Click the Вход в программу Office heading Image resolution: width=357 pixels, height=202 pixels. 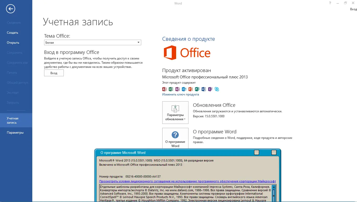[x=72, y=52]
